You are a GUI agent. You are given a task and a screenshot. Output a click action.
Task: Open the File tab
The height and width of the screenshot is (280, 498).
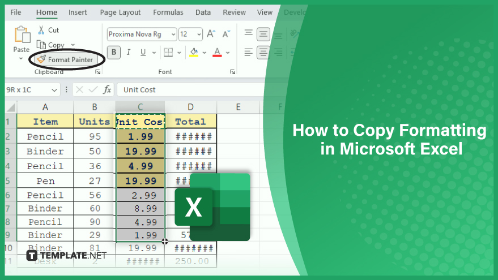pyautogui.click(x=15, y=12)
